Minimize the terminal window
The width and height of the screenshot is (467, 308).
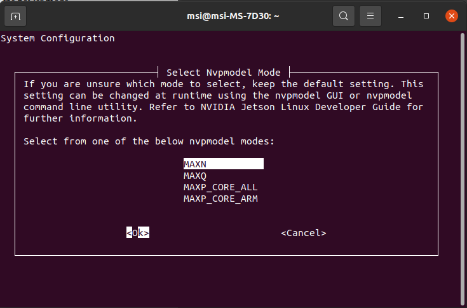point(401,16)
